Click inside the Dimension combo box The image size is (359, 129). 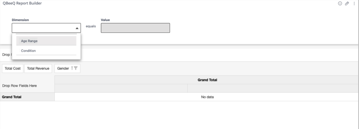46,28
